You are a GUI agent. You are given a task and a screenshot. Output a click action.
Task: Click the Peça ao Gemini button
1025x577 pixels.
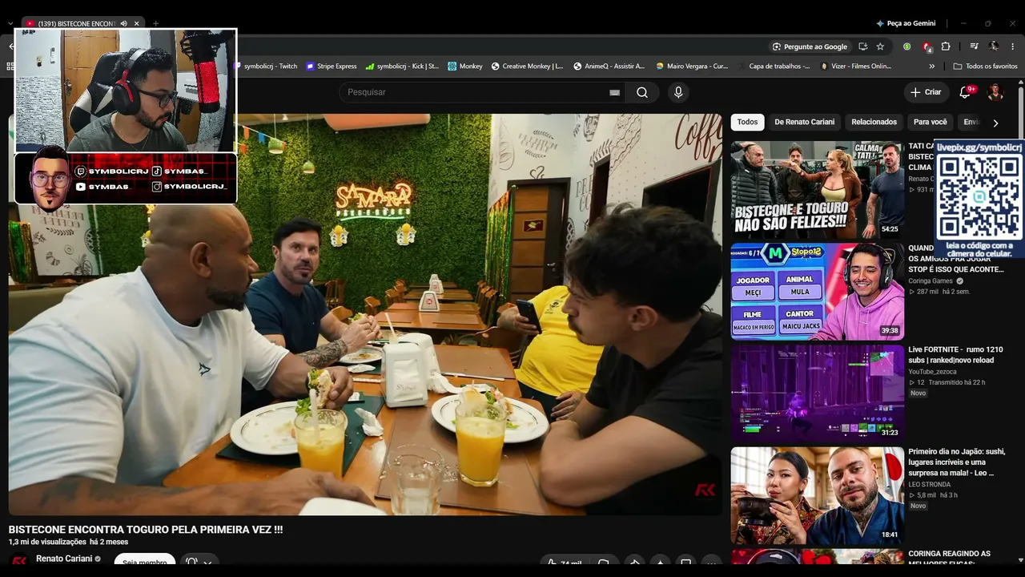pos(906,24)
